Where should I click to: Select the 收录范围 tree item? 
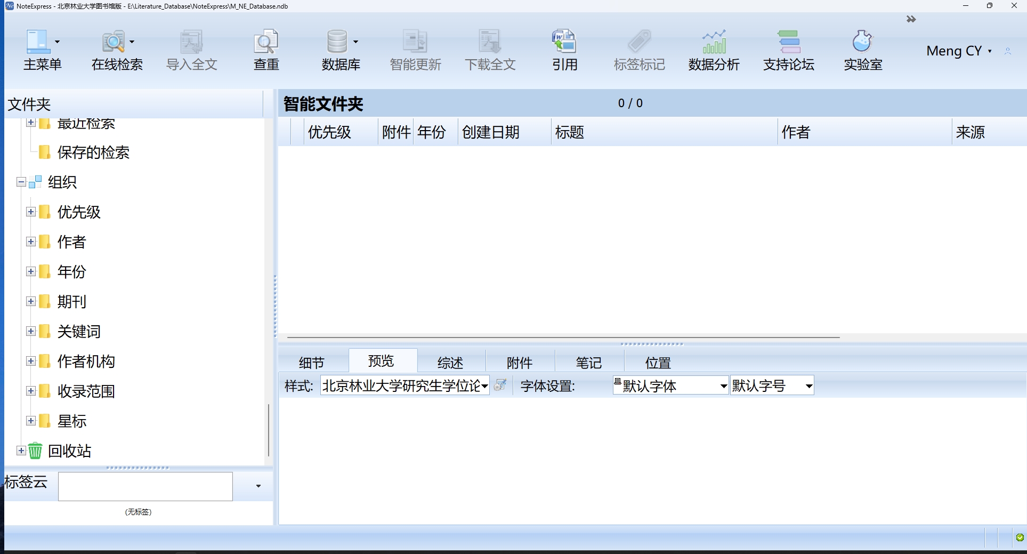(86, 391)
